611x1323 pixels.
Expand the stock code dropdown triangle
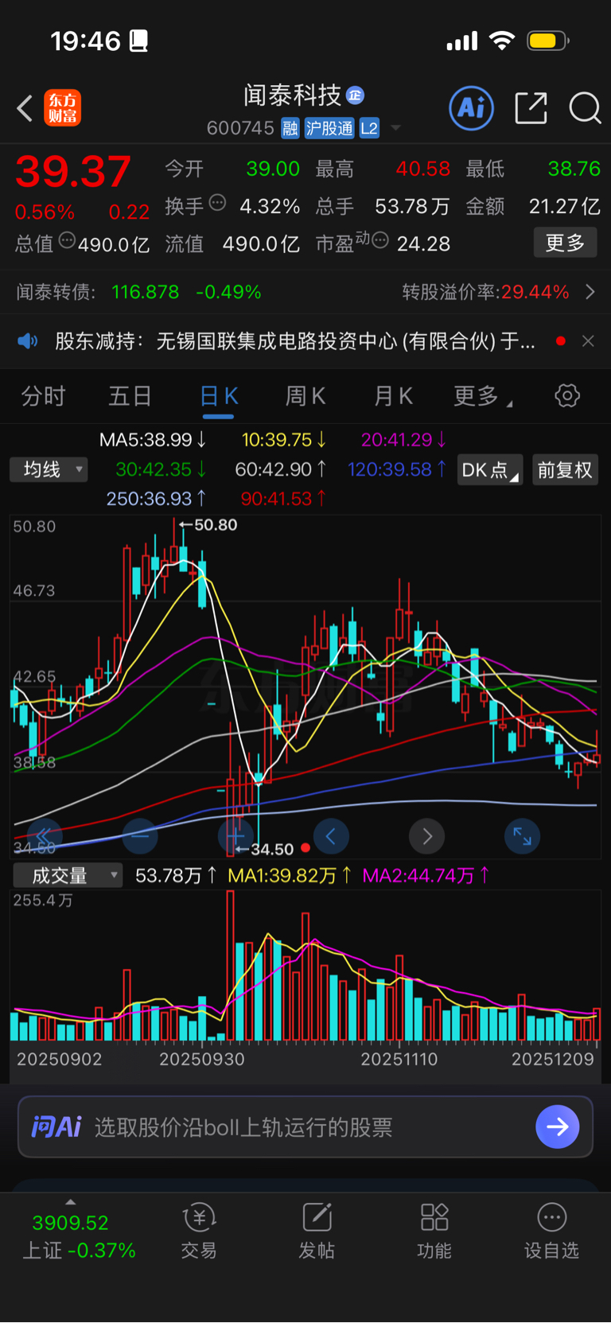(x=395, y=128)
